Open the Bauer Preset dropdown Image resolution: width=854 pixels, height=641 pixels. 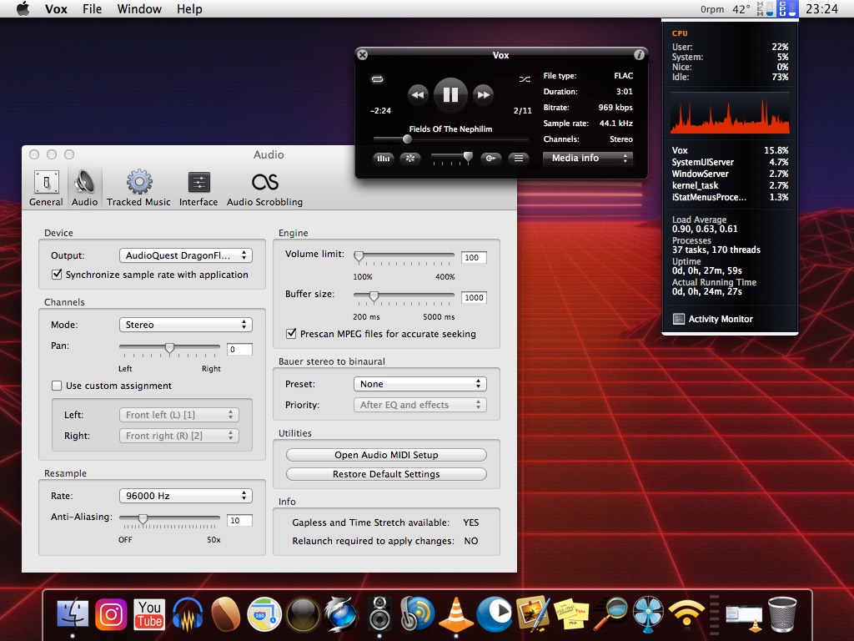coord(419,384)
